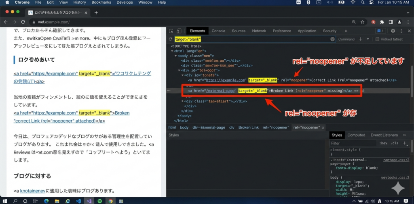Open Visual Studio Code from the taskbar
The width and height of the screenshot is (414, 204).
(x=78, y=201)
